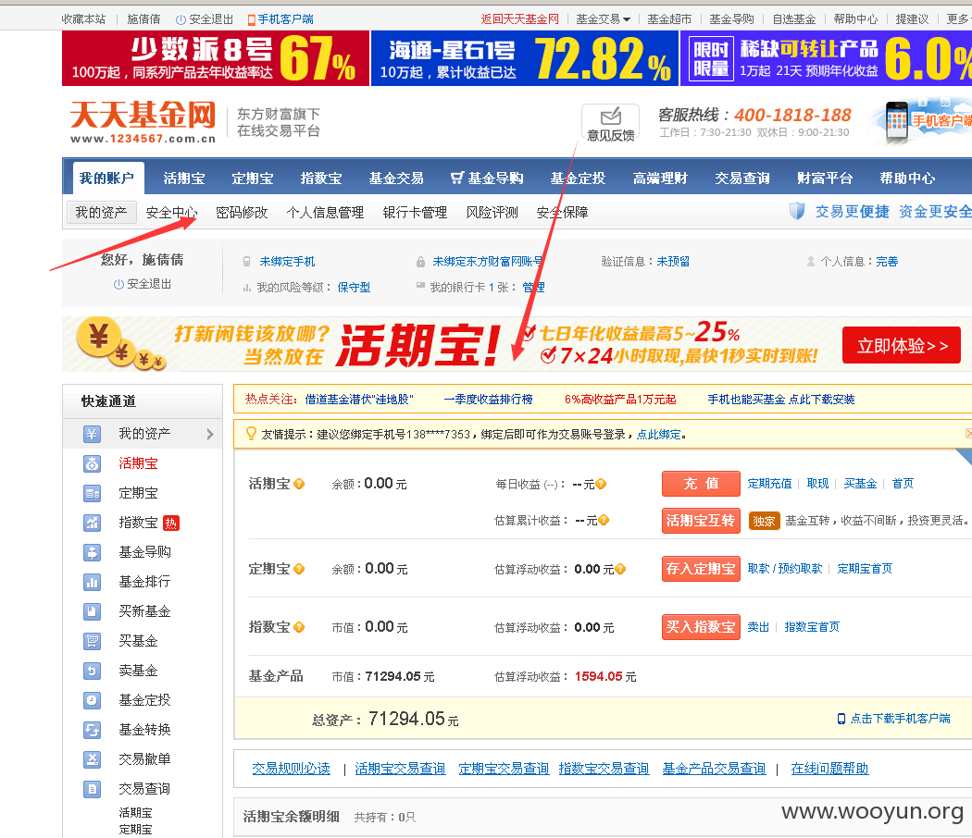Screen dimensions: 972x838
Task: Open the 基金交易 main navigation tab
Action: pos(396,179)
